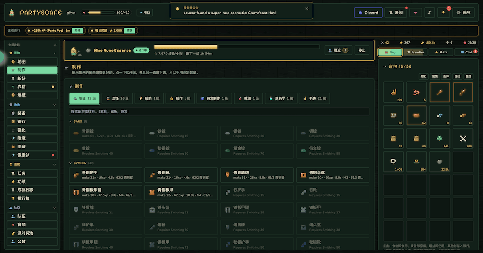Click the 青铜护手 gauntlets recipe icon
The height and width of the screenshot is (253, 483).
point(76,175)
